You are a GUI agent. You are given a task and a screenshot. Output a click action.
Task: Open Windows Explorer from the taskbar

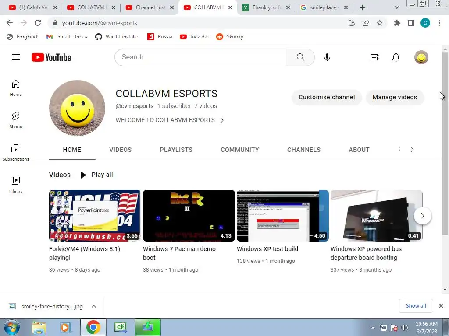39,327
